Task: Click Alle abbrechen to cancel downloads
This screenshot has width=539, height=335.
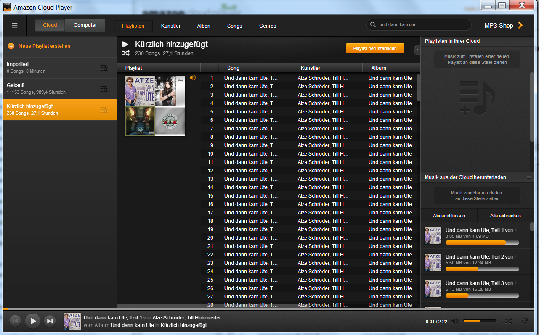Action: pyautogui.click(x=505, y=216)
